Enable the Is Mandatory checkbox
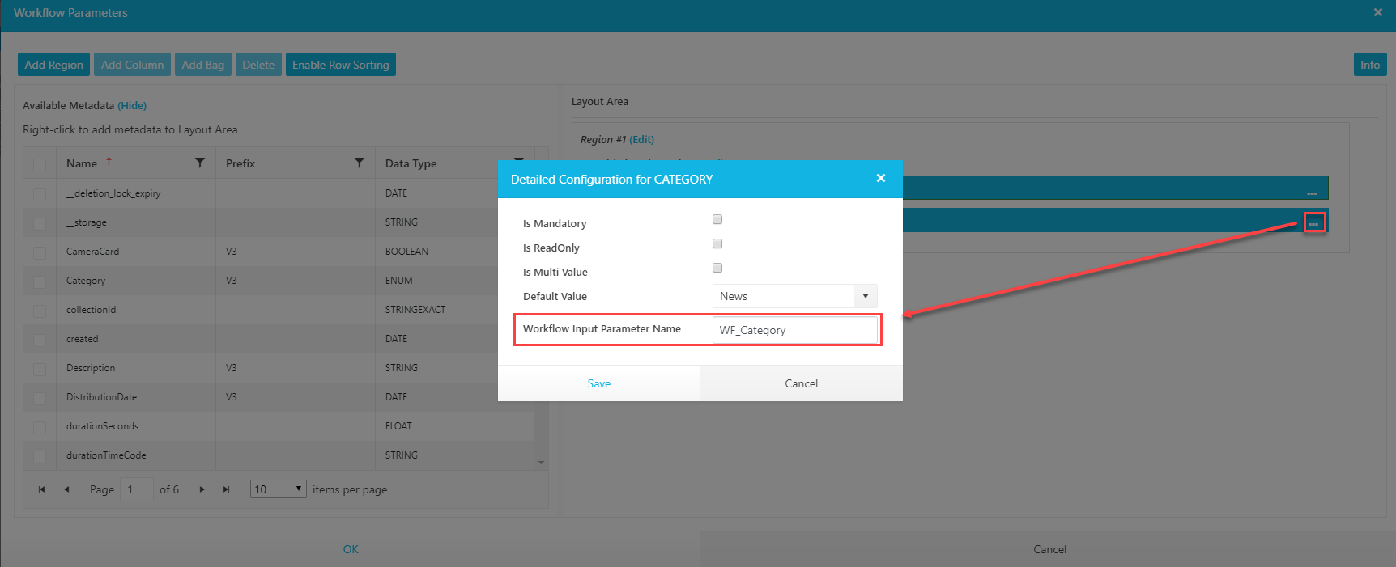Image resolution: width=1396 pixels, height=567 pixels. point(717,219)
